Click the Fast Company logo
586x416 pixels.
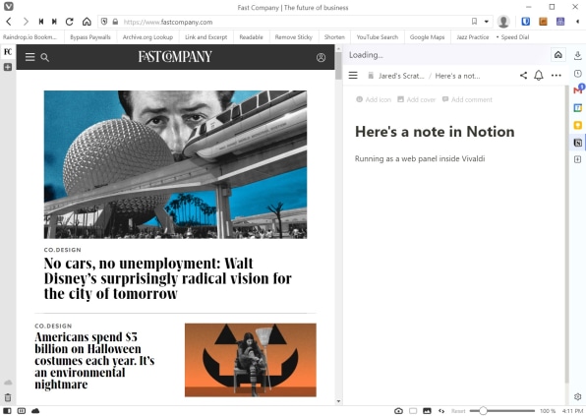pos(175,56)
